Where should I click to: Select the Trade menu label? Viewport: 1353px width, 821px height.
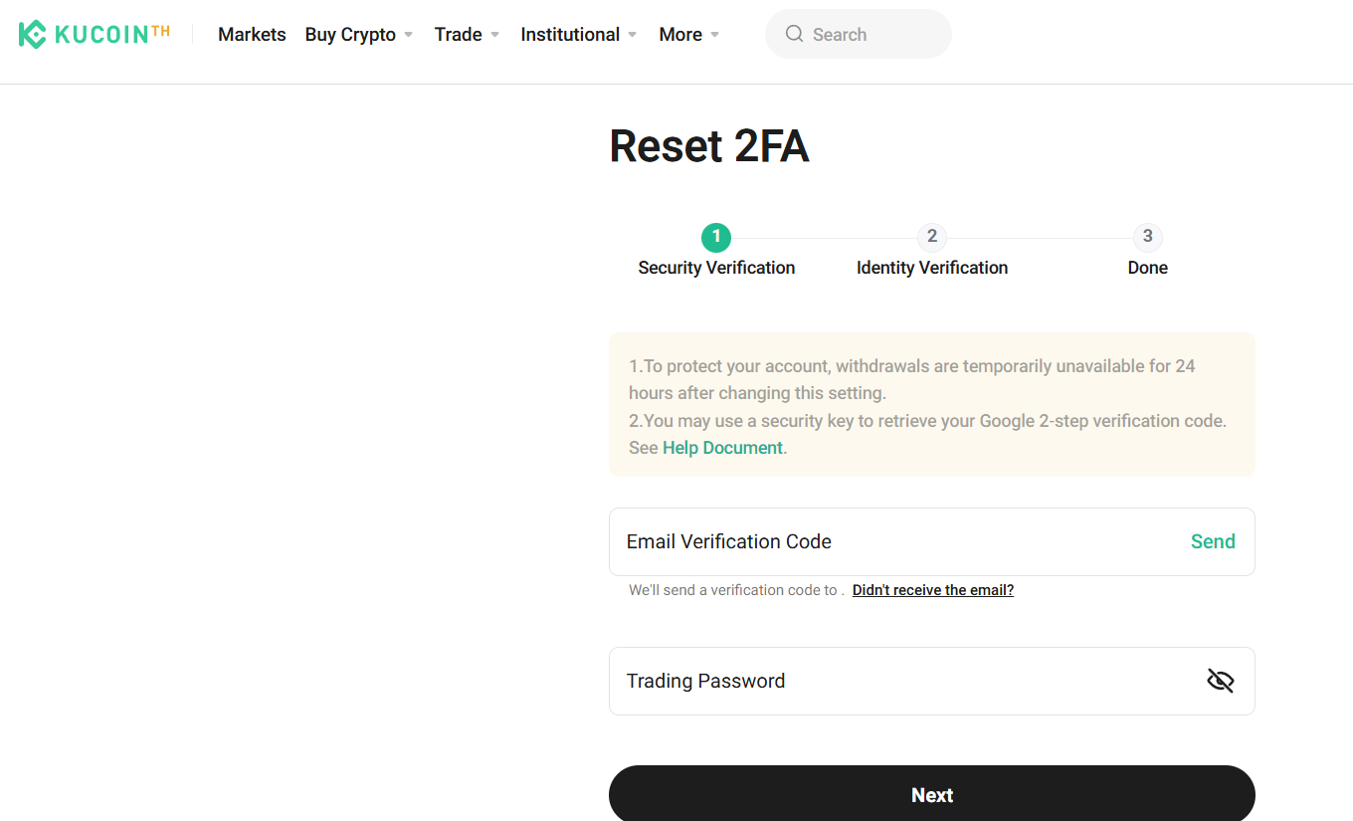point(458,35)
